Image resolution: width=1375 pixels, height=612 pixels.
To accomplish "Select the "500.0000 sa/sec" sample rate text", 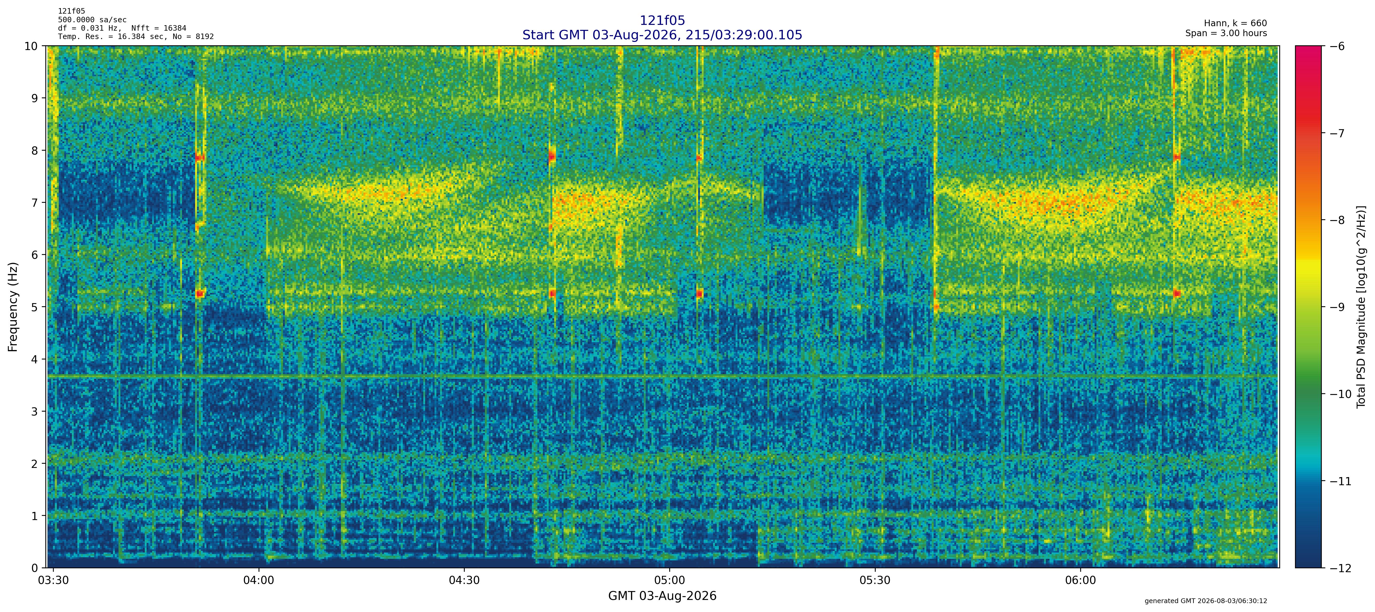I will (x=92, y=20).
